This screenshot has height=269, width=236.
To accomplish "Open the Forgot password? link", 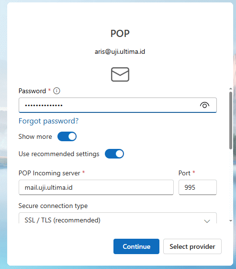I will [48, 121].
